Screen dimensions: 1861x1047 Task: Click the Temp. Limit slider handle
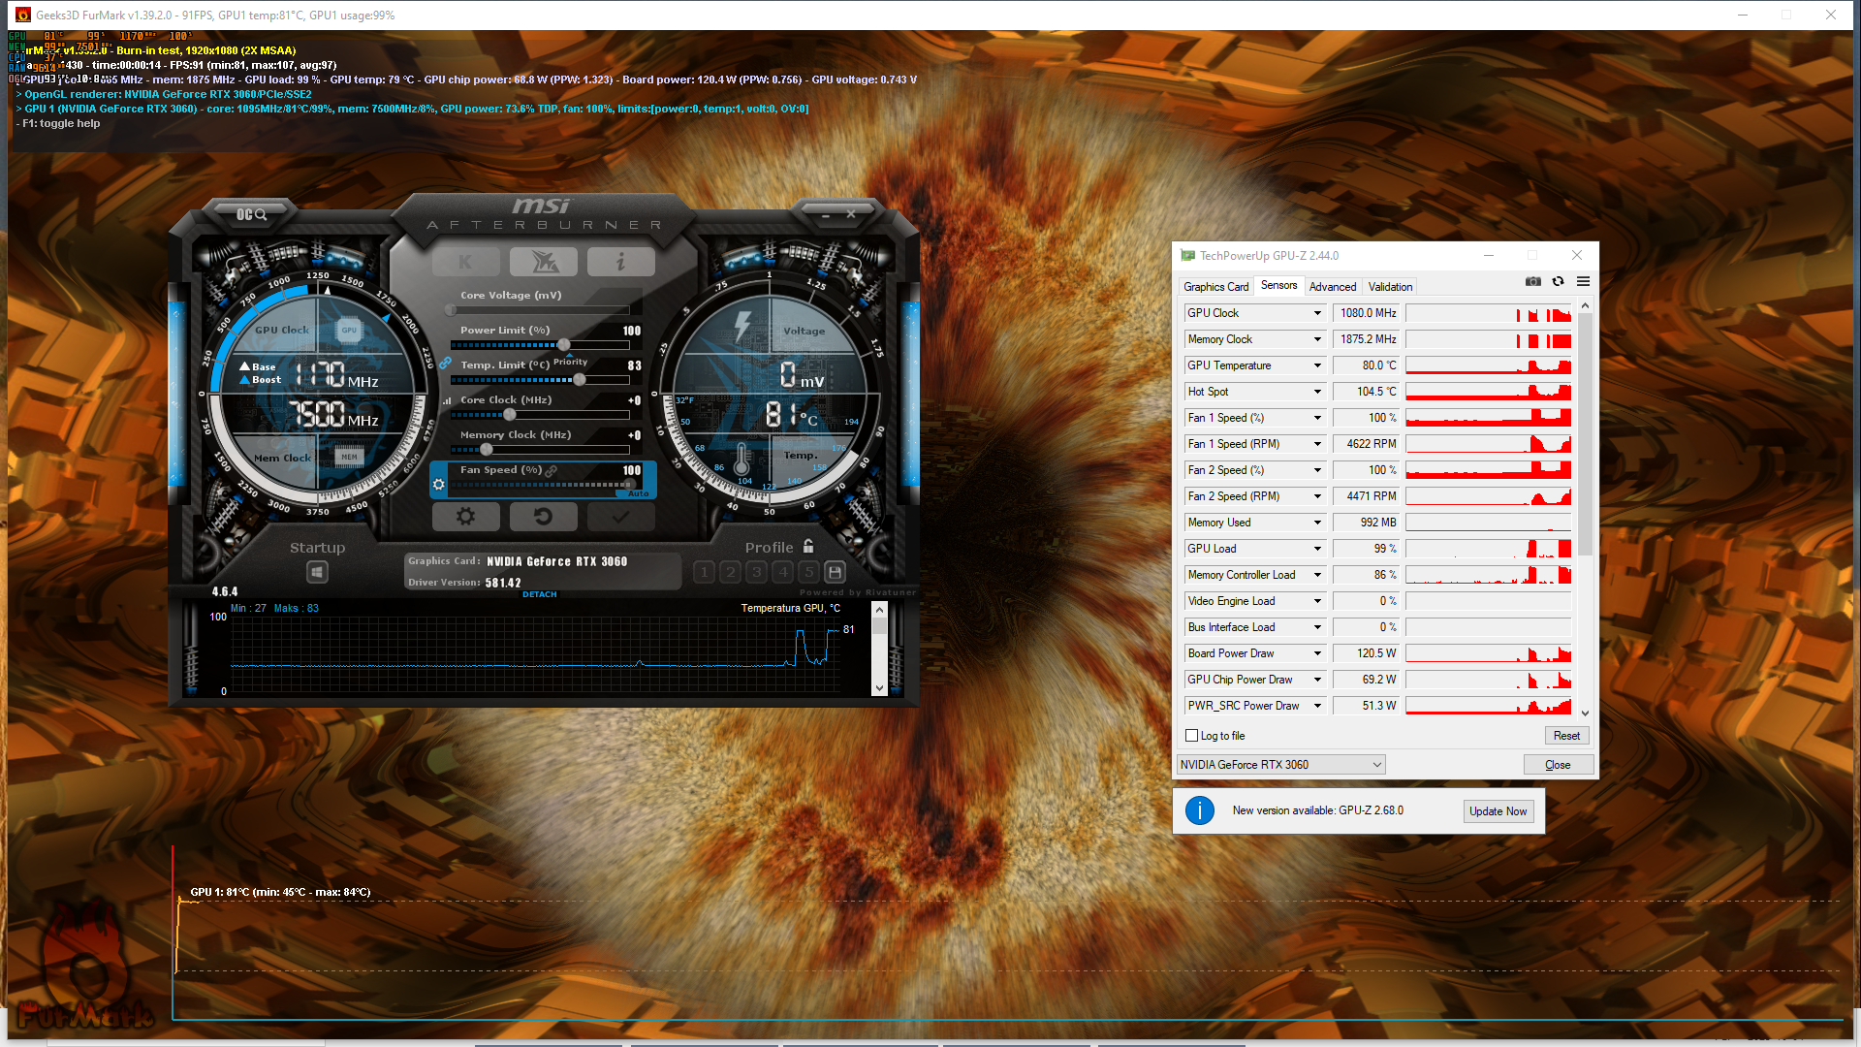coord(580,380)
